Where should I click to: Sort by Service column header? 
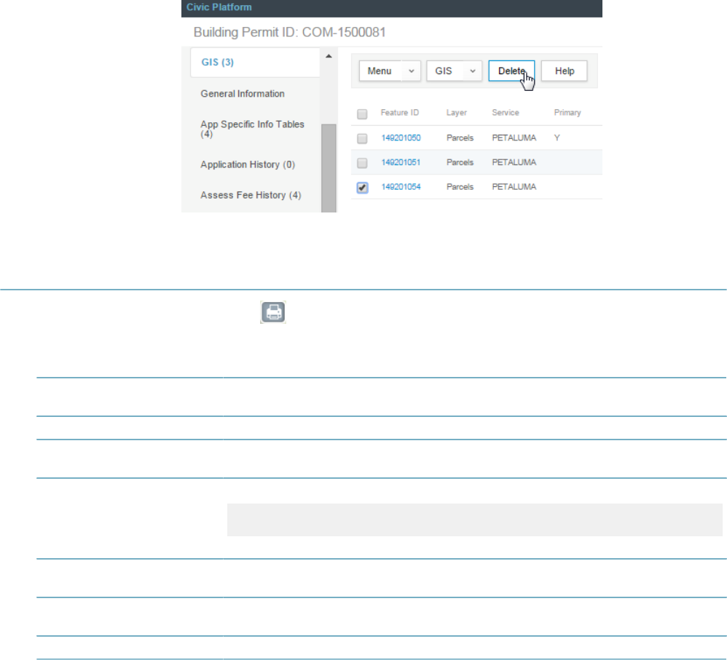coord(506,113)
